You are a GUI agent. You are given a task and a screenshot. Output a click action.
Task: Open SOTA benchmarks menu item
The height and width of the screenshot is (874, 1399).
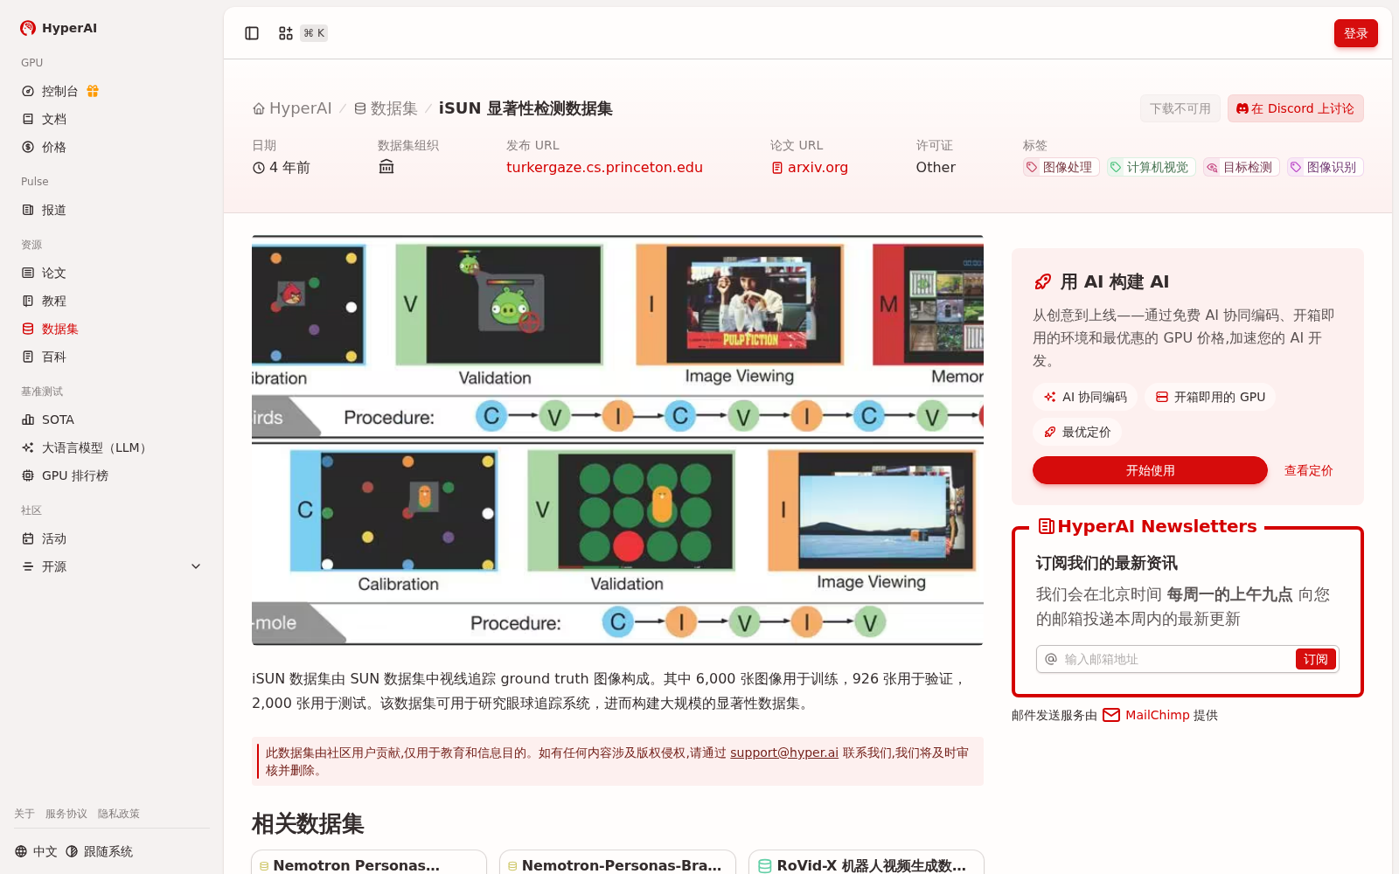point(112,420)
